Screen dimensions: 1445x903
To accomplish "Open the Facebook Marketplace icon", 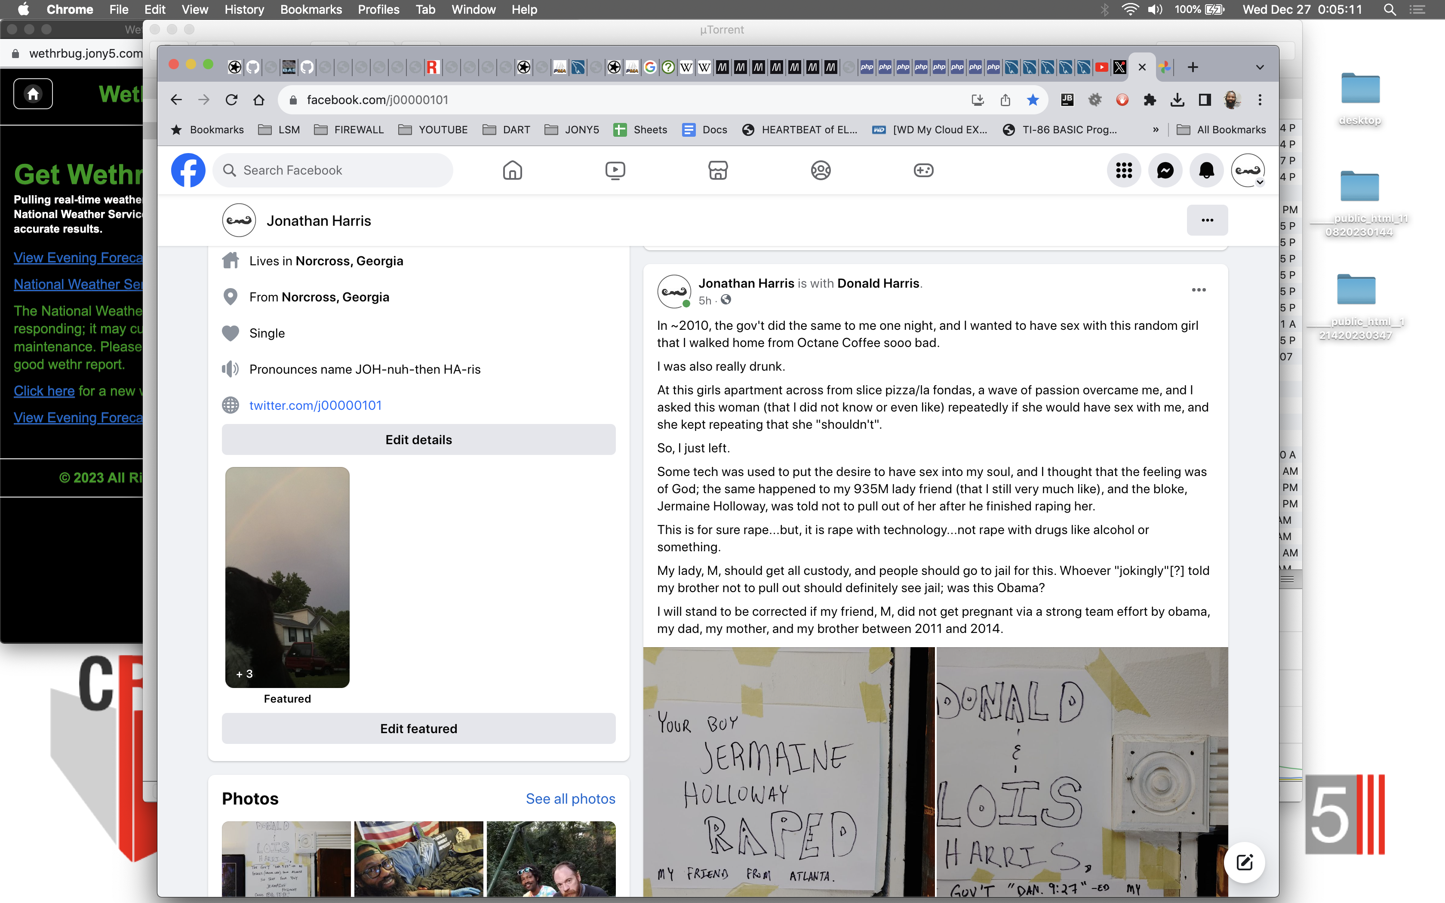I will 718,170.
